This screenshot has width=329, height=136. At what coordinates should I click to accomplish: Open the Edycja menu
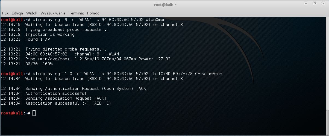[17, 13]
